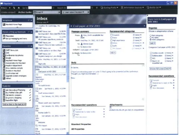Screen dimensions: 179x135
Task: Close the Learn about Haystack task
Action: pyautogui.click(x=88, y=12)
